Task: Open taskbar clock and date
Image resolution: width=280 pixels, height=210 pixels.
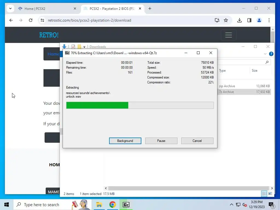Action: click(x=256, y=205)
